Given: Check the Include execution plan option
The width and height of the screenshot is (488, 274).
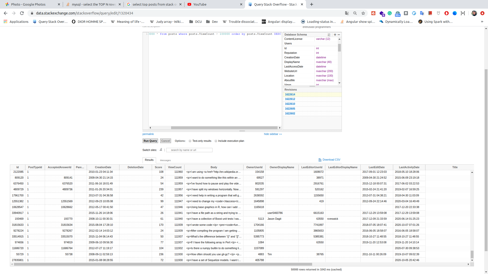Looking at the screenshot, I should pos(216,141).
